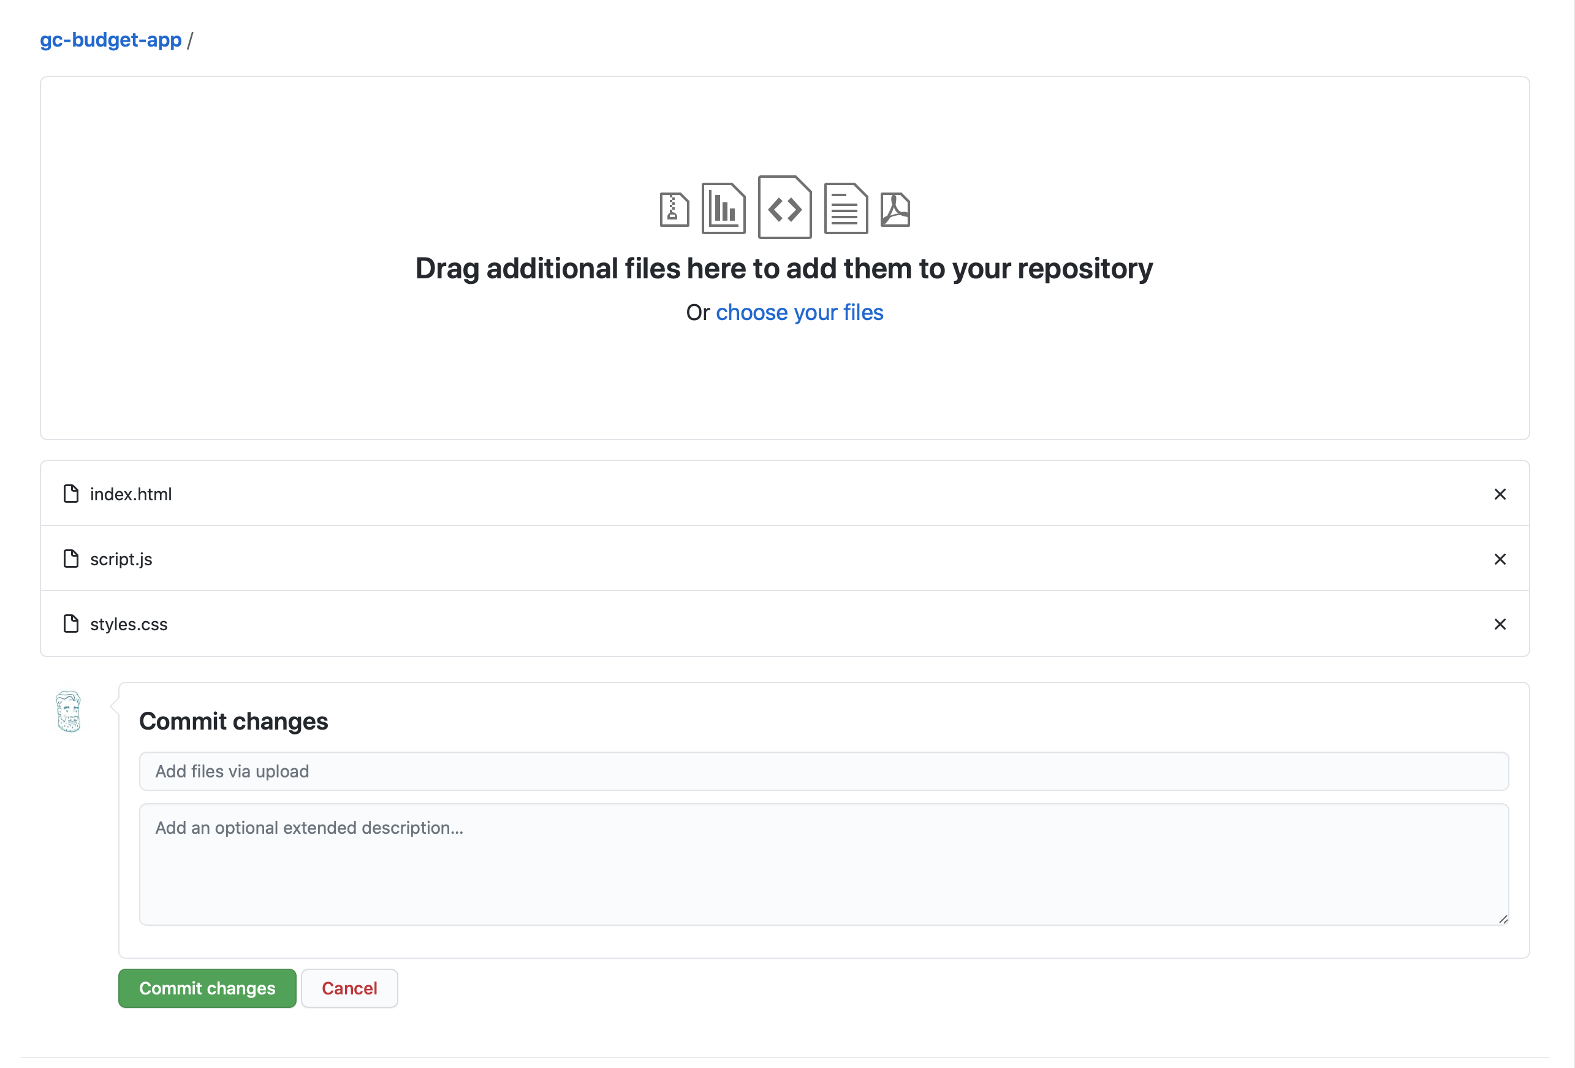
Task: Click the bar chart file icon
Action: 723,208
